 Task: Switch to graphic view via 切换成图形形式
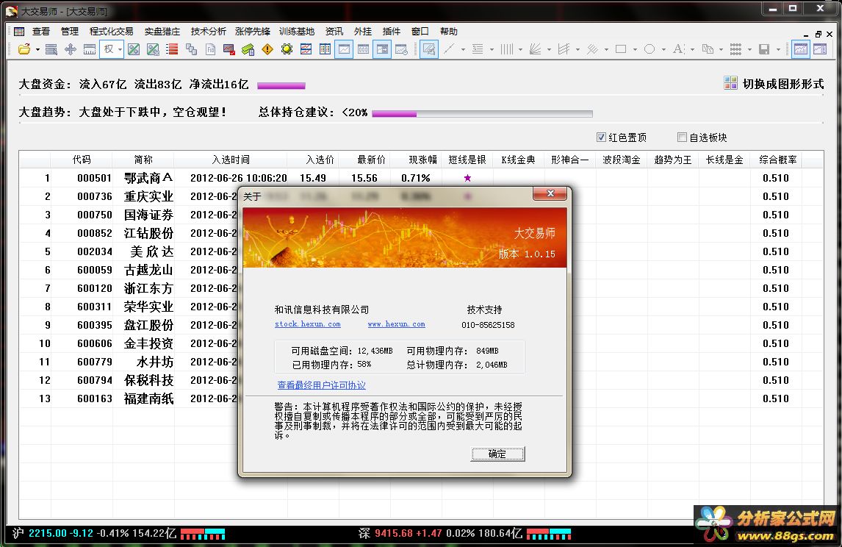(774, 83)
